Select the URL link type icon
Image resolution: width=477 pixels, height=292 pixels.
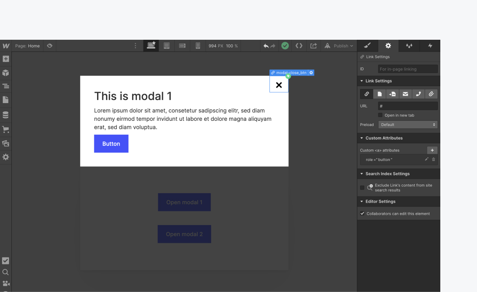[367, 94]
